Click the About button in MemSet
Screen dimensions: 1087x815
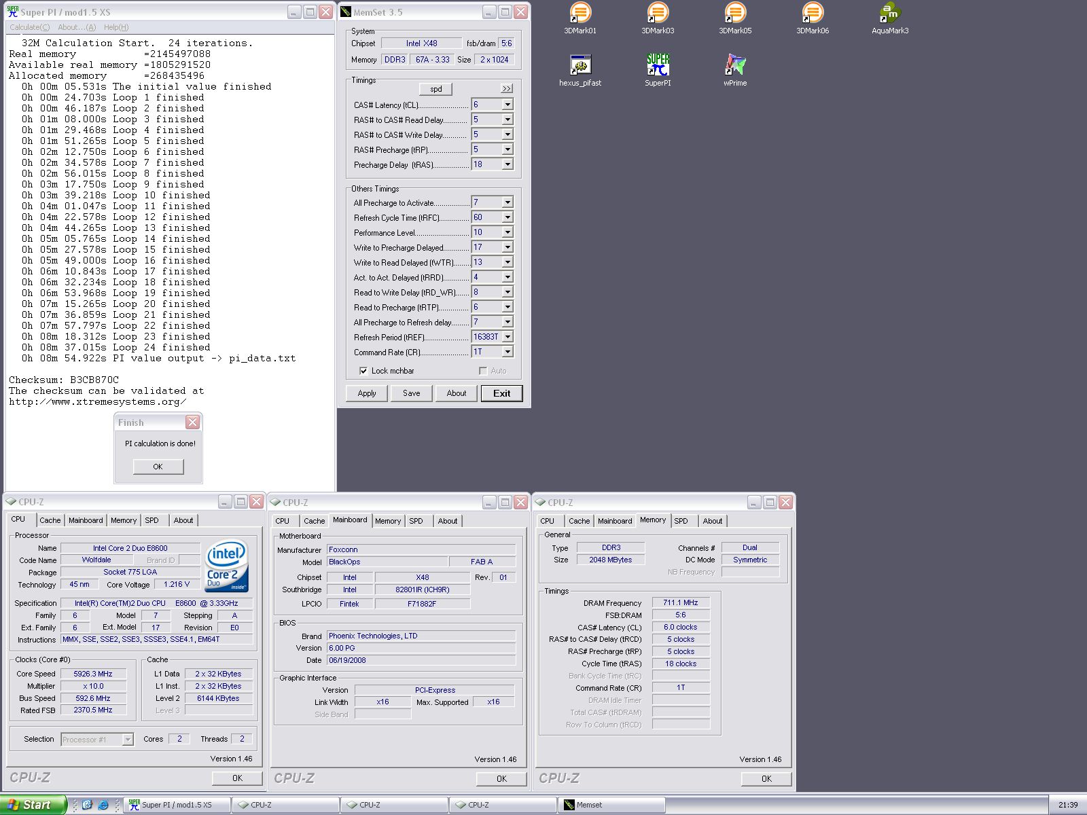coord(457,393)
